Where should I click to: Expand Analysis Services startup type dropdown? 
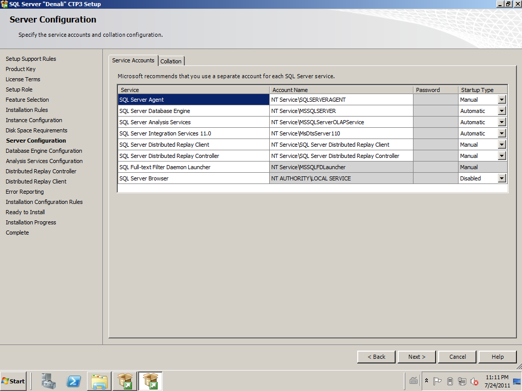502,122
